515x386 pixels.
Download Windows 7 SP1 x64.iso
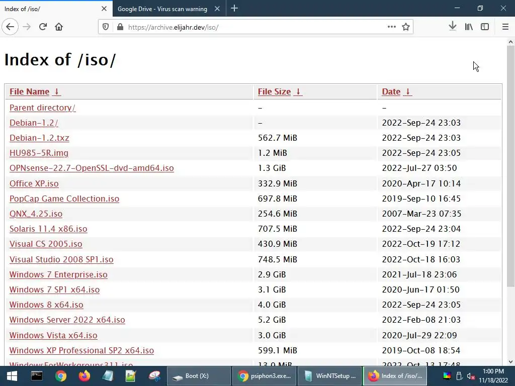tap(54, 289)
